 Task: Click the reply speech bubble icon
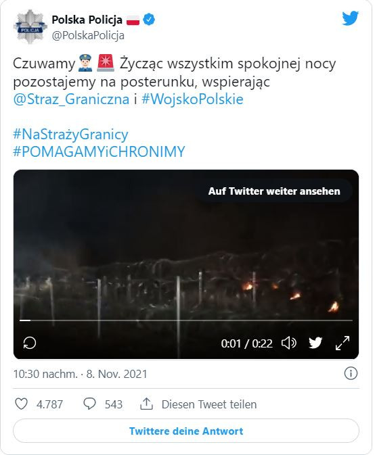tap(89, 404)
